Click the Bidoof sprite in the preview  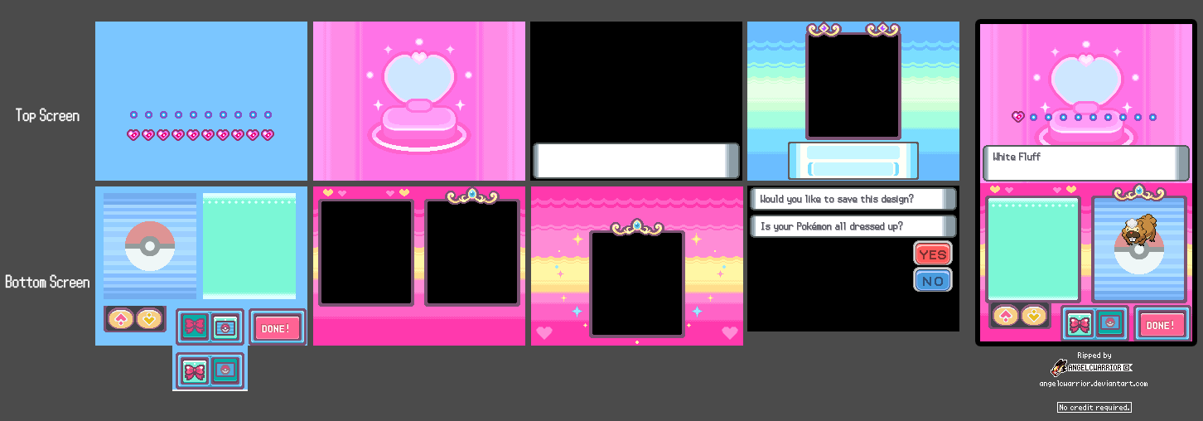pyautogui.click(x=1138, y=228)
